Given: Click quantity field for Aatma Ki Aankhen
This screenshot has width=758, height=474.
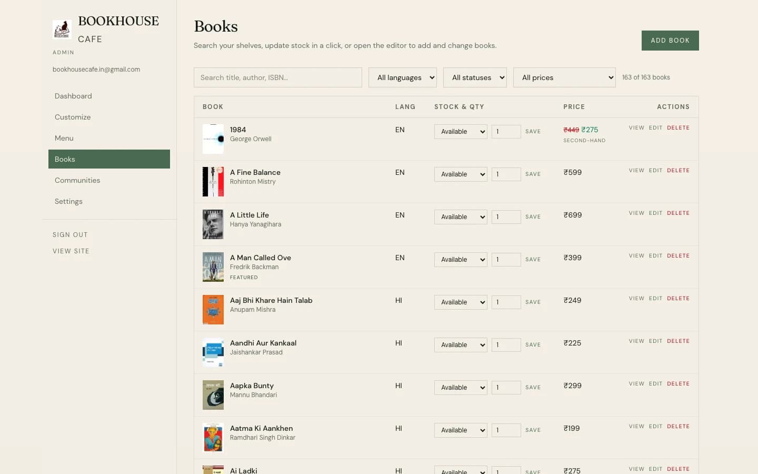Looking at the screenshot, I should click(x=506, y=430).
